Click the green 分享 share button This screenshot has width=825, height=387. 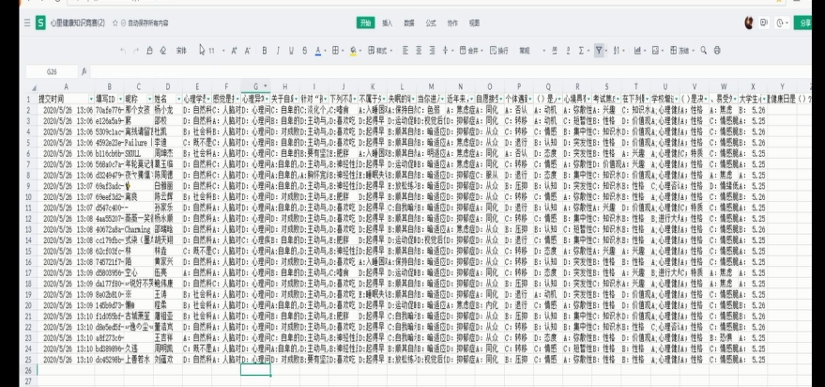[803, 23]
